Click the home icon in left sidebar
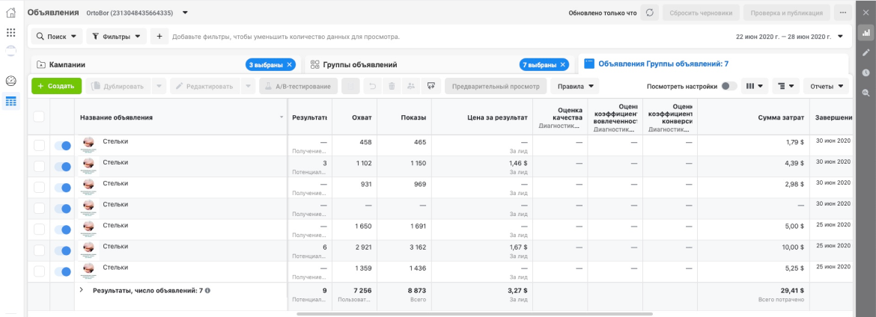Image resolution: width=876 pixels, height=317 pixels. coord(10,13)
